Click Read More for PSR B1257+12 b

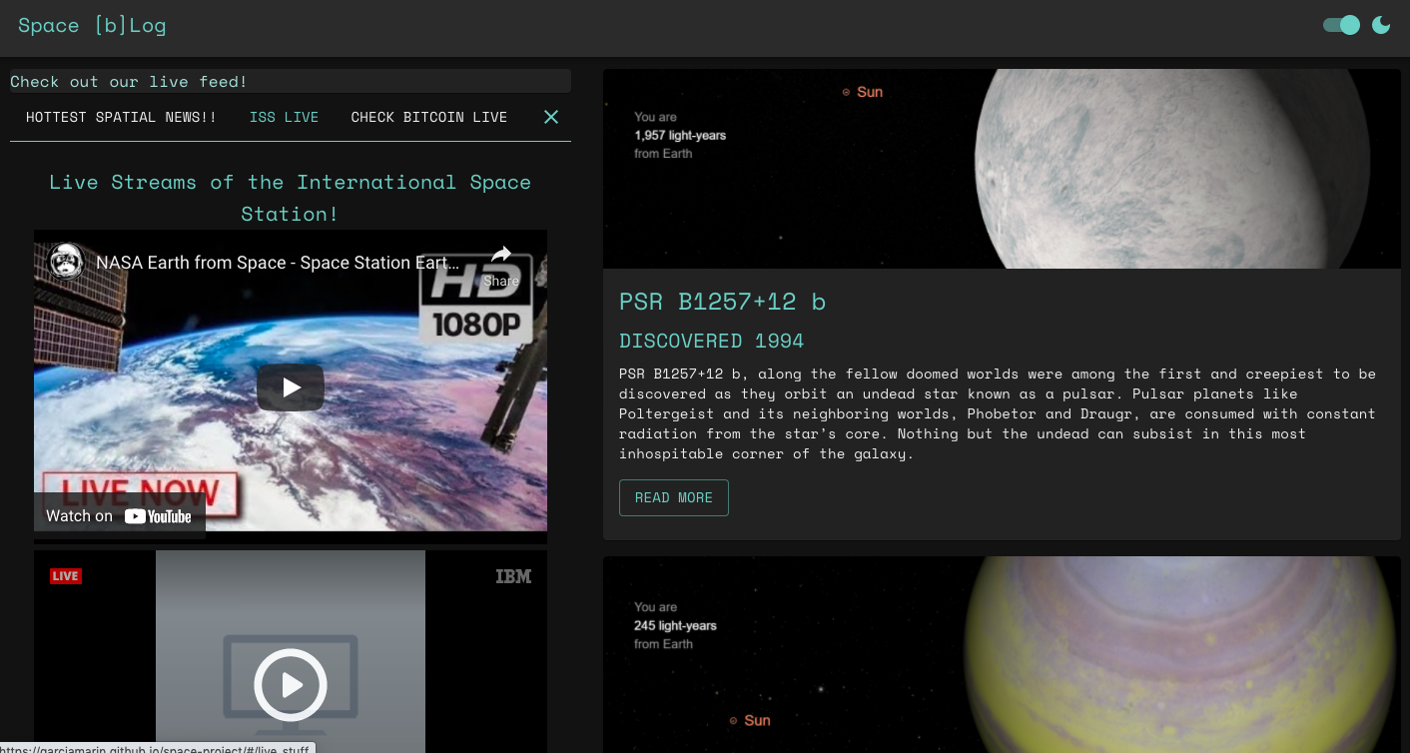click(x=674, y=497)
